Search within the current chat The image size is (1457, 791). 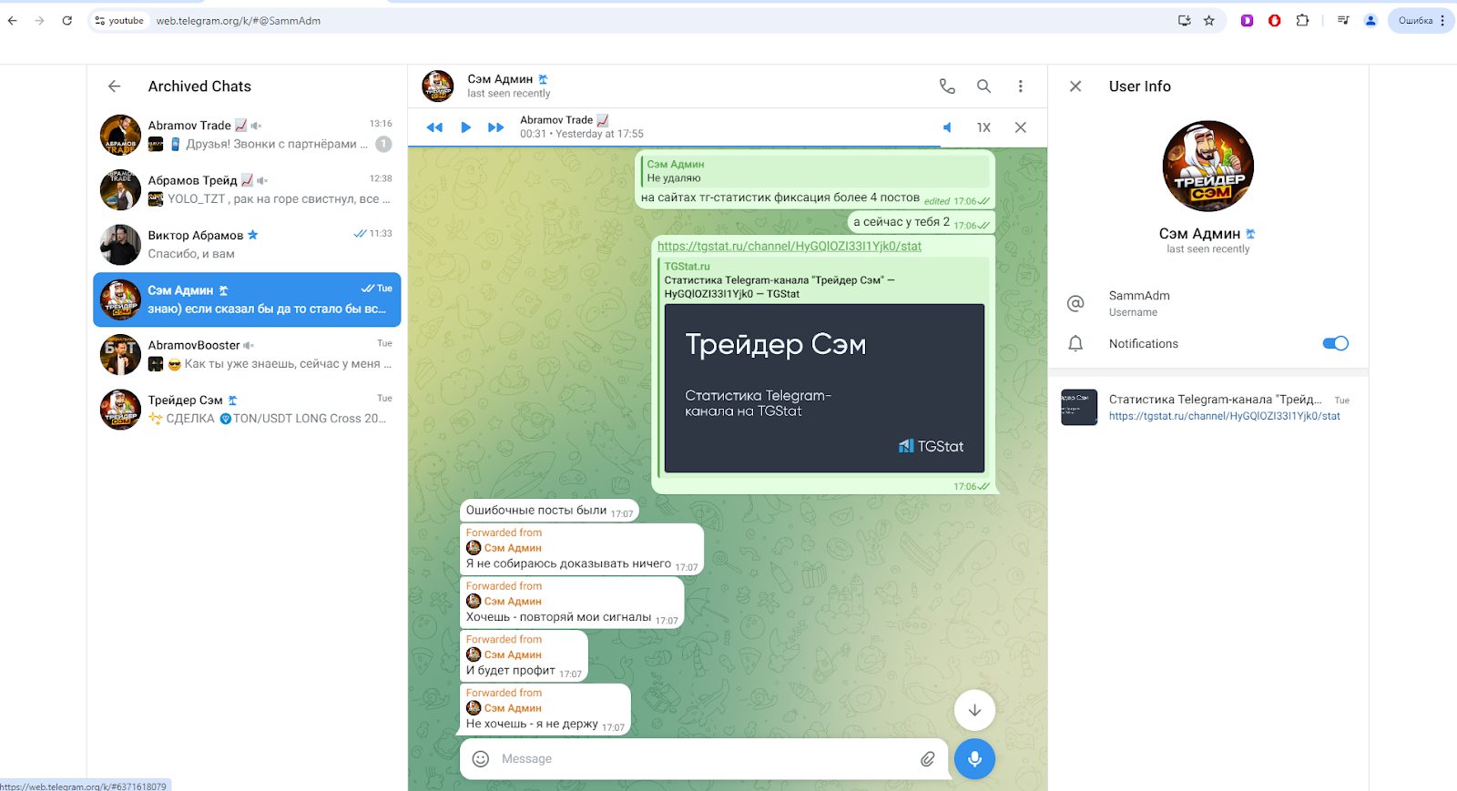click(x=983, y=86)
